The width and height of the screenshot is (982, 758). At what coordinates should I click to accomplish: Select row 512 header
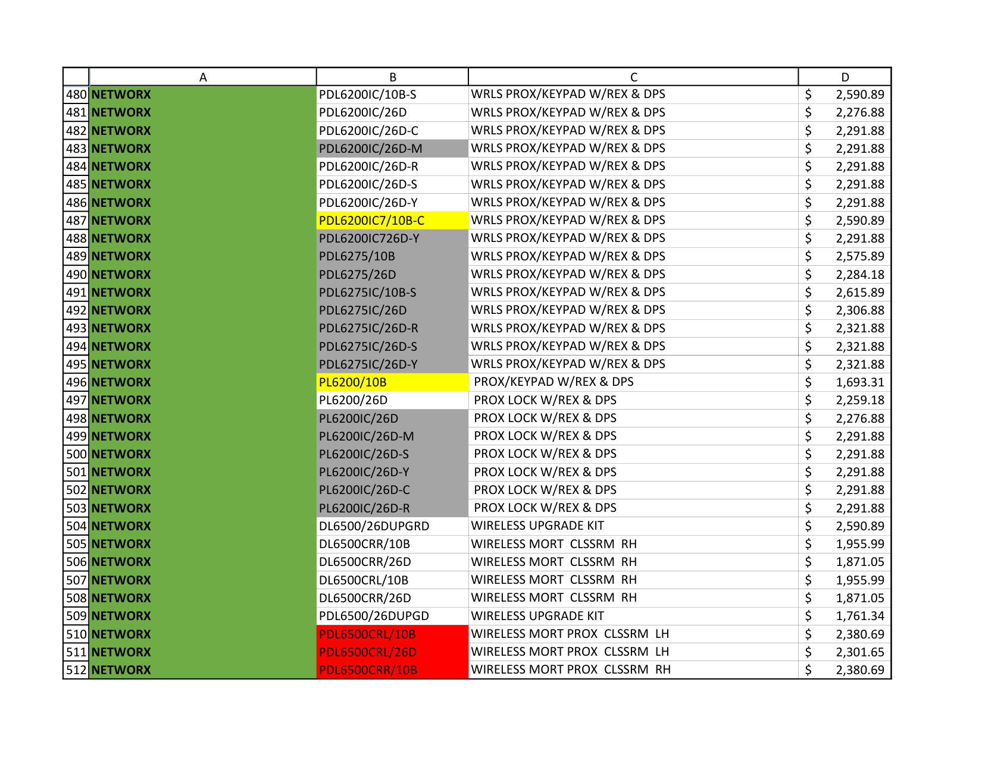(x=76, y=670)
